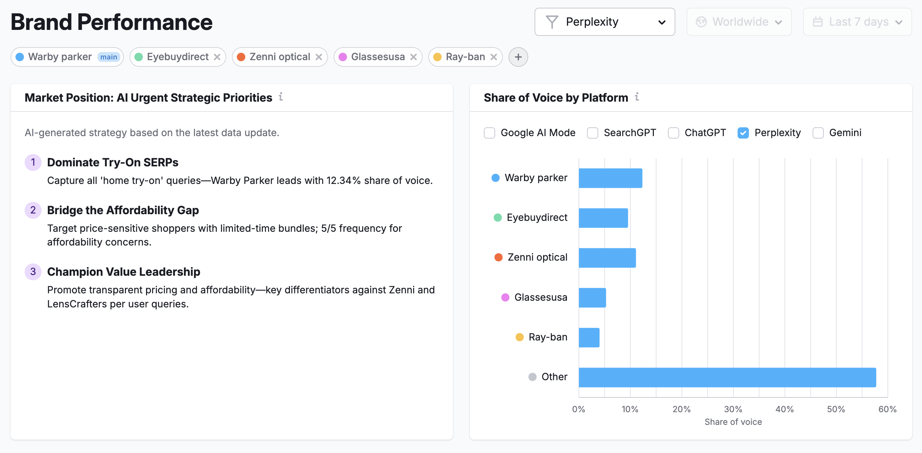The image size is (922, 453).
Task: Click the info icon beside Share of Voice
Action: click(637, 97)
